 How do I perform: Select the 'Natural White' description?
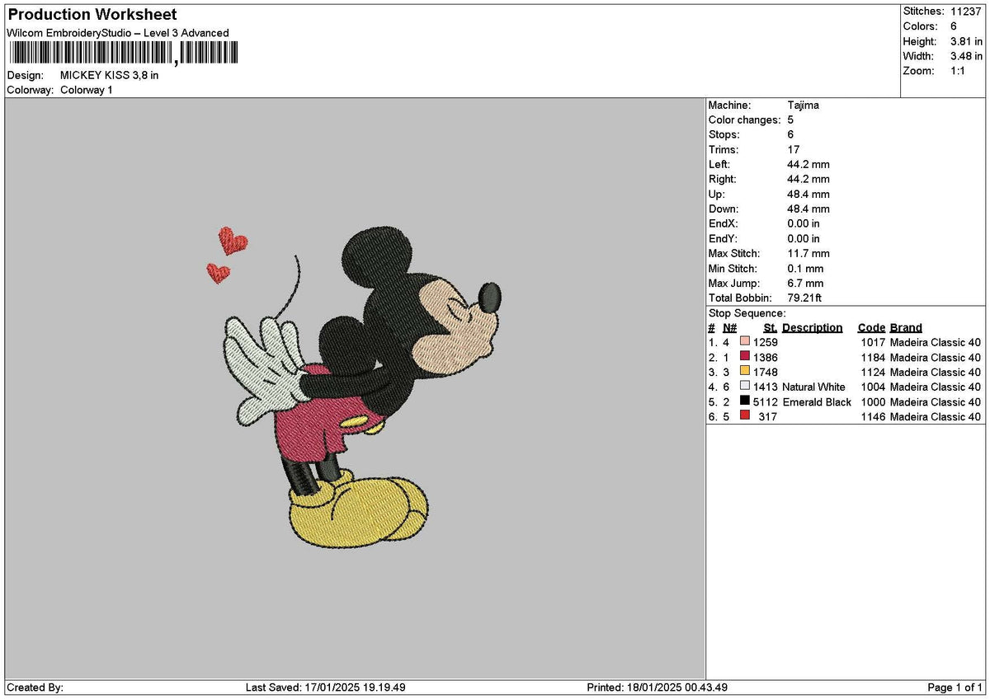813,387
